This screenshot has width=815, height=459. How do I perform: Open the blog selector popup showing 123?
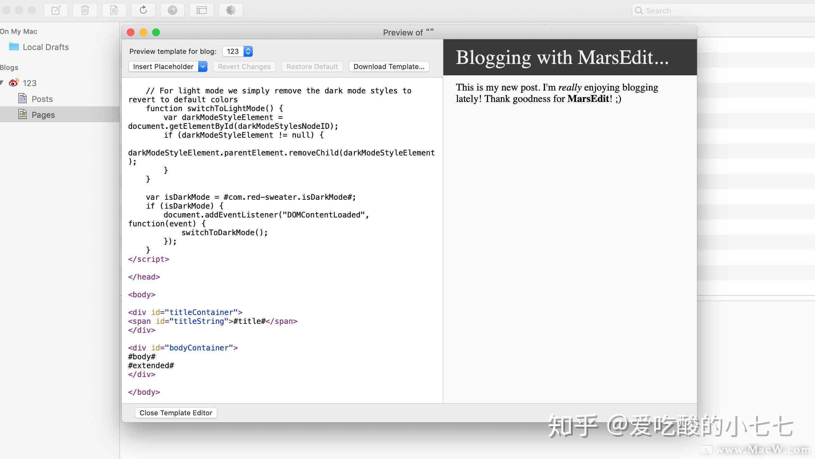click(238, 51)
